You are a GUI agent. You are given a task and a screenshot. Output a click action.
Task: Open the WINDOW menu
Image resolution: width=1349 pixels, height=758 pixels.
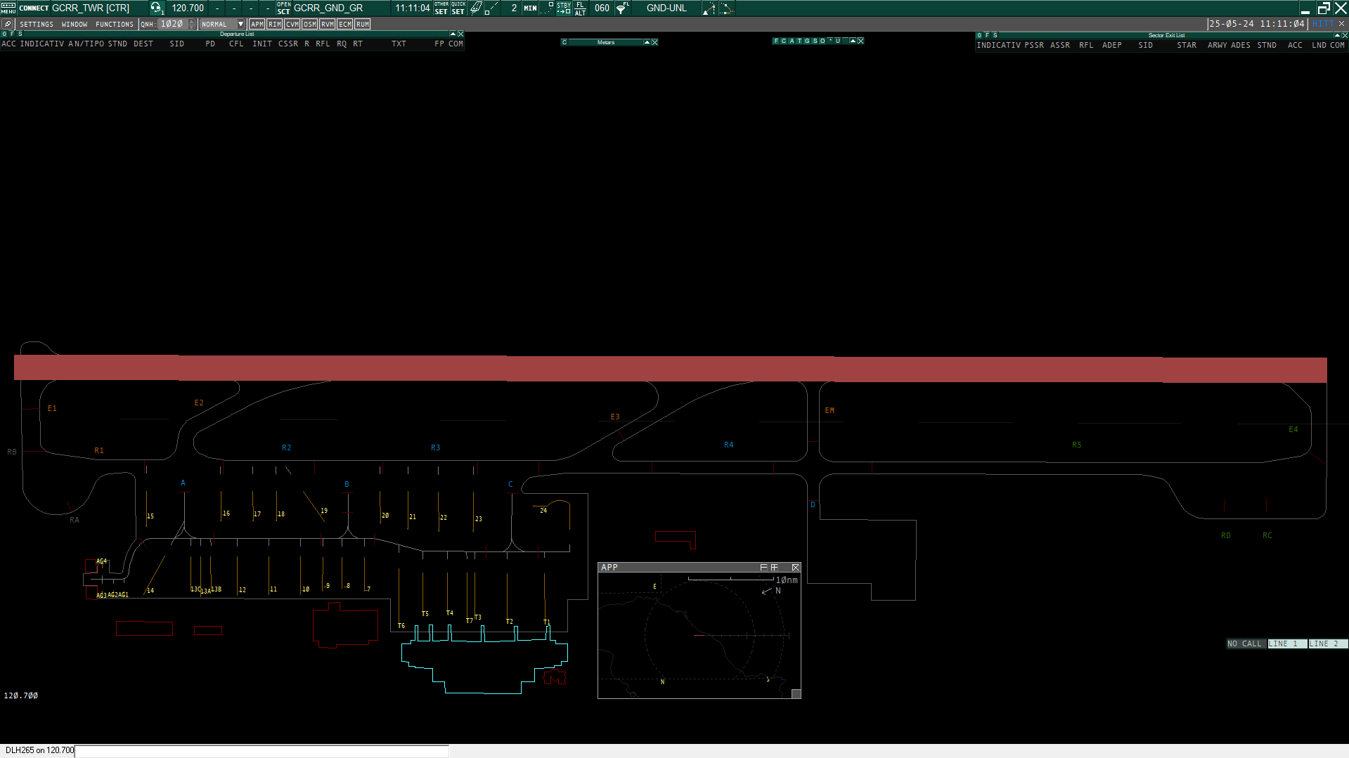tap(75, 25)
